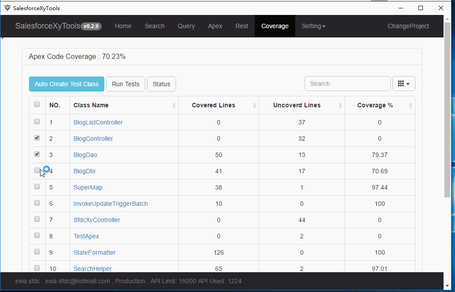
Task: Click the Status button
Action: (x=161, y=84)
